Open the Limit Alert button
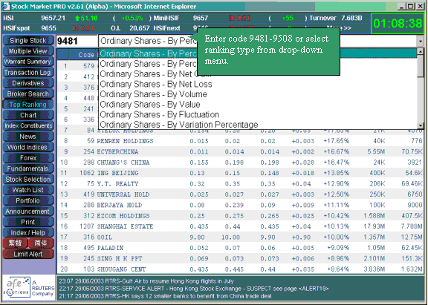This screenshot has width=428, height=305. 27,254
